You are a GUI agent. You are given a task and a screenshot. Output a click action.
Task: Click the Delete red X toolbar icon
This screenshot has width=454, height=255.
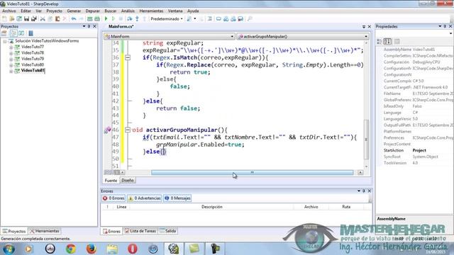pos(65,19)
